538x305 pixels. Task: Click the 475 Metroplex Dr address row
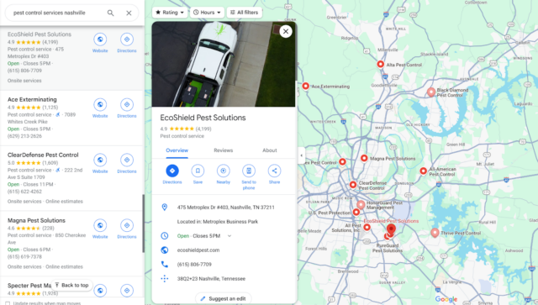click(x=224, y=208)
